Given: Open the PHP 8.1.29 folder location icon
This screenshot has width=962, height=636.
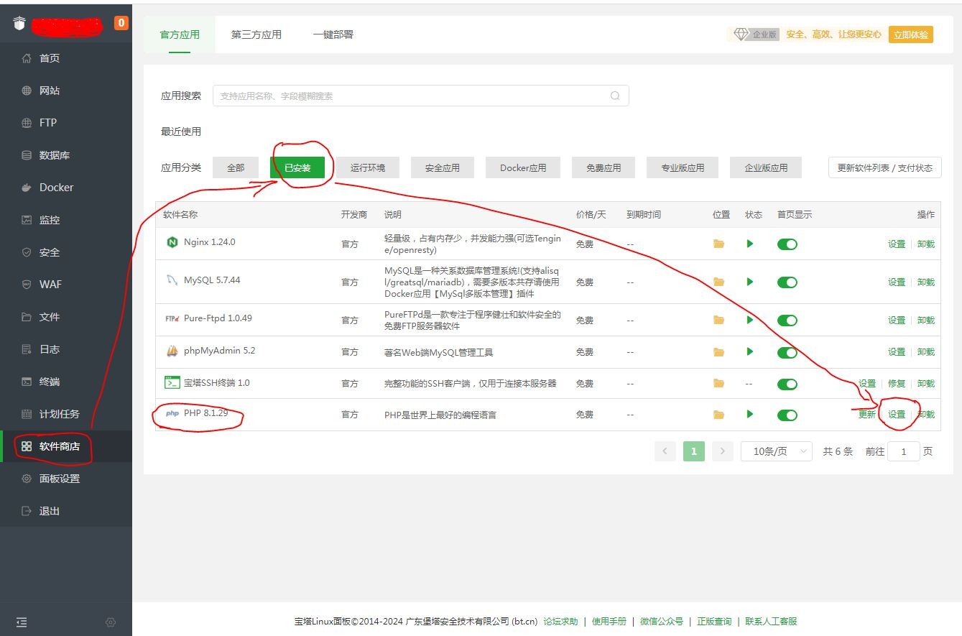Looking at the screenshot, I should (x=718, y=415).
